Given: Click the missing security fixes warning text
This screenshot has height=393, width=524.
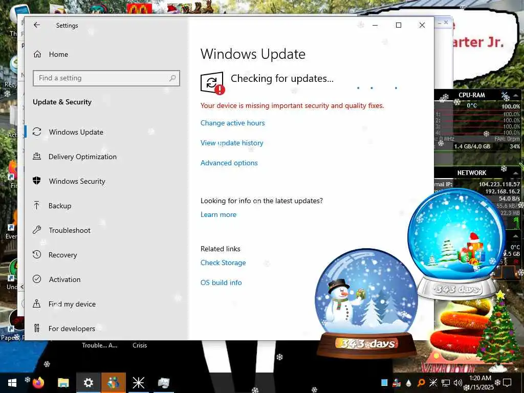Looking at the screenshot, I should tap(292, 105).
